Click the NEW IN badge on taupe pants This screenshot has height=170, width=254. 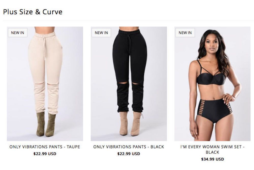[x=18, y=33]
